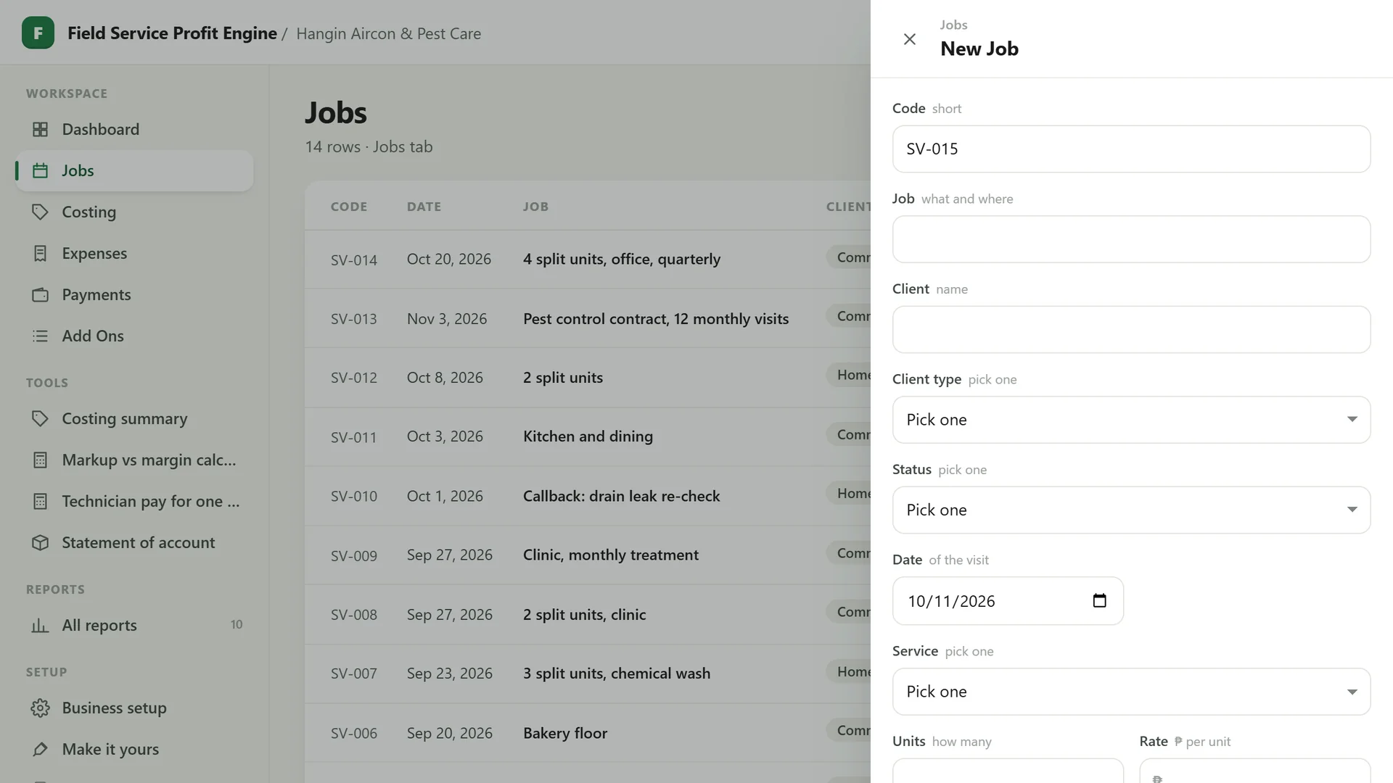The height and width of the screenshot is (783, 1393).
Task: Close the New Job panel
Action: click(x=909, y=39)
